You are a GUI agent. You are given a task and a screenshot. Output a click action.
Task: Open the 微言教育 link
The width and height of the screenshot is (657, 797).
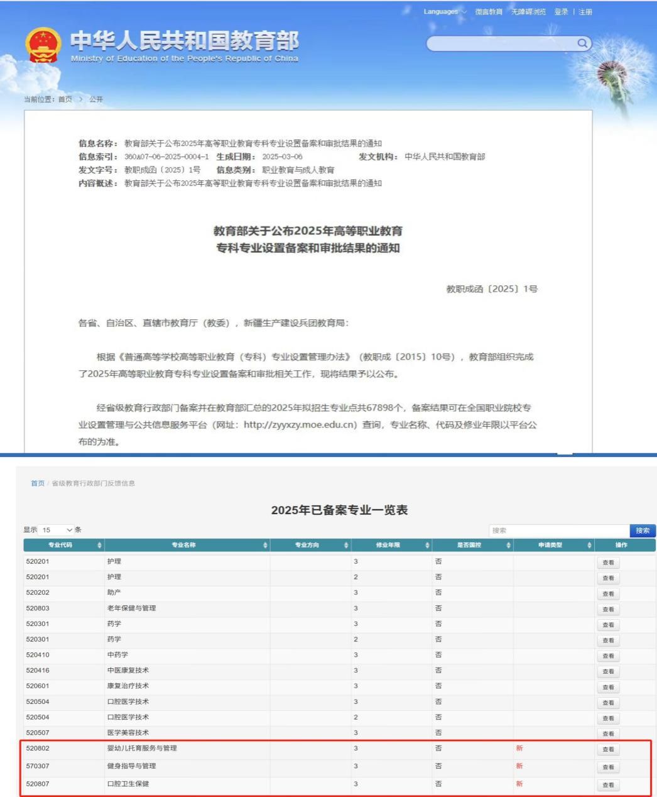pos(489,12)
